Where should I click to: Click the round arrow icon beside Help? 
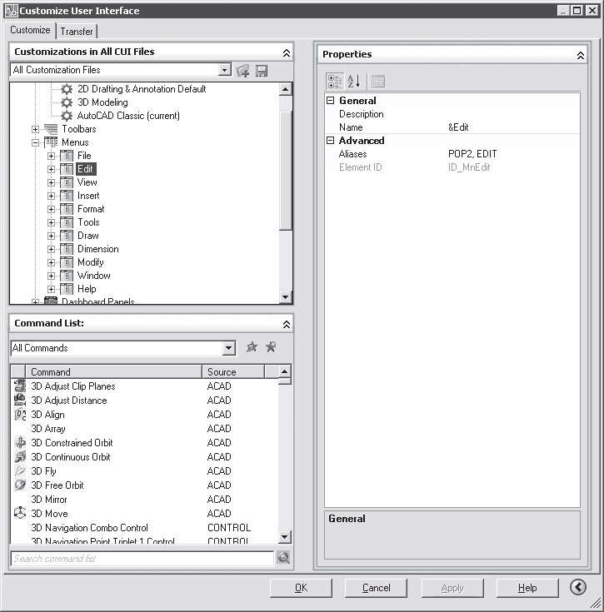tap(578, 588)
